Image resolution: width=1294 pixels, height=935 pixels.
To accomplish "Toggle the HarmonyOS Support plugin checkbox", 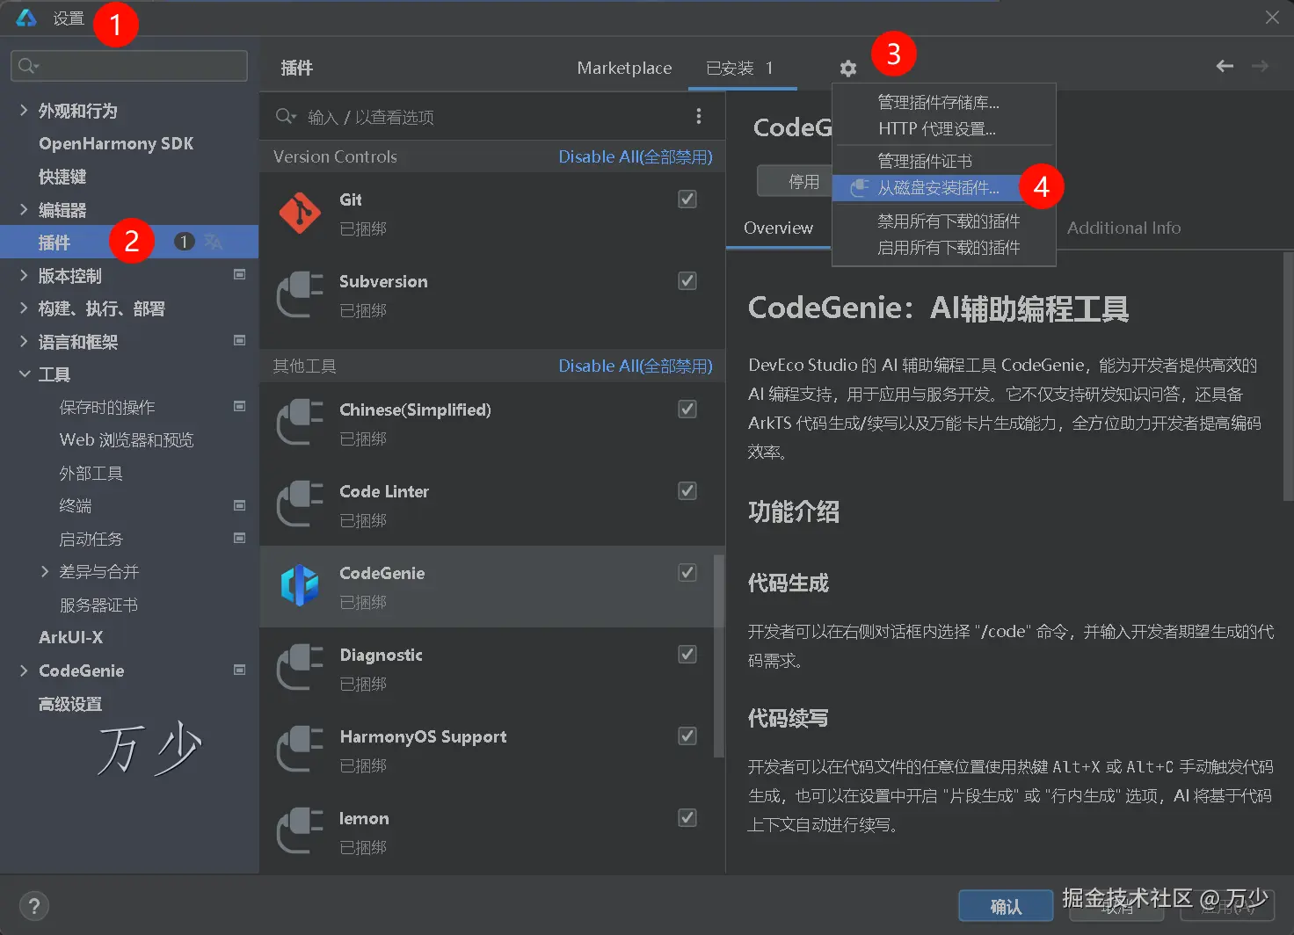I will [687, 736].
